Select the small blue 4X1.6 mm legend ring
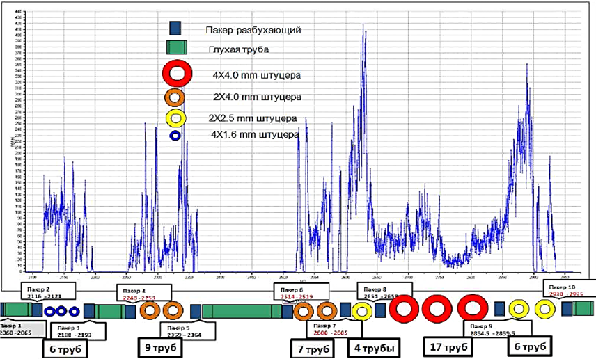596x359 pixels. (x=175, y=136)
